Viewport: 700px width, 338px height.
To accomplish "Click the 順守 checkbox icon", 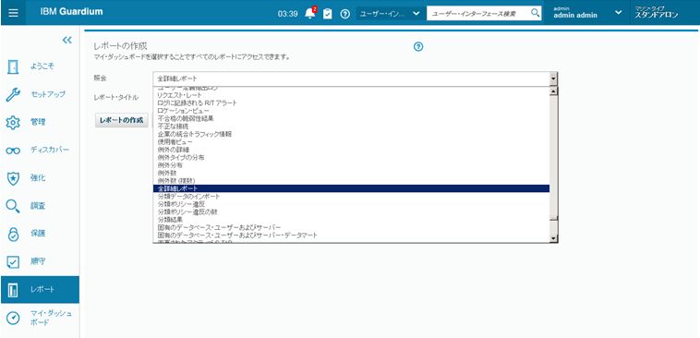I will pyautogui.click(x=14, y=261).
